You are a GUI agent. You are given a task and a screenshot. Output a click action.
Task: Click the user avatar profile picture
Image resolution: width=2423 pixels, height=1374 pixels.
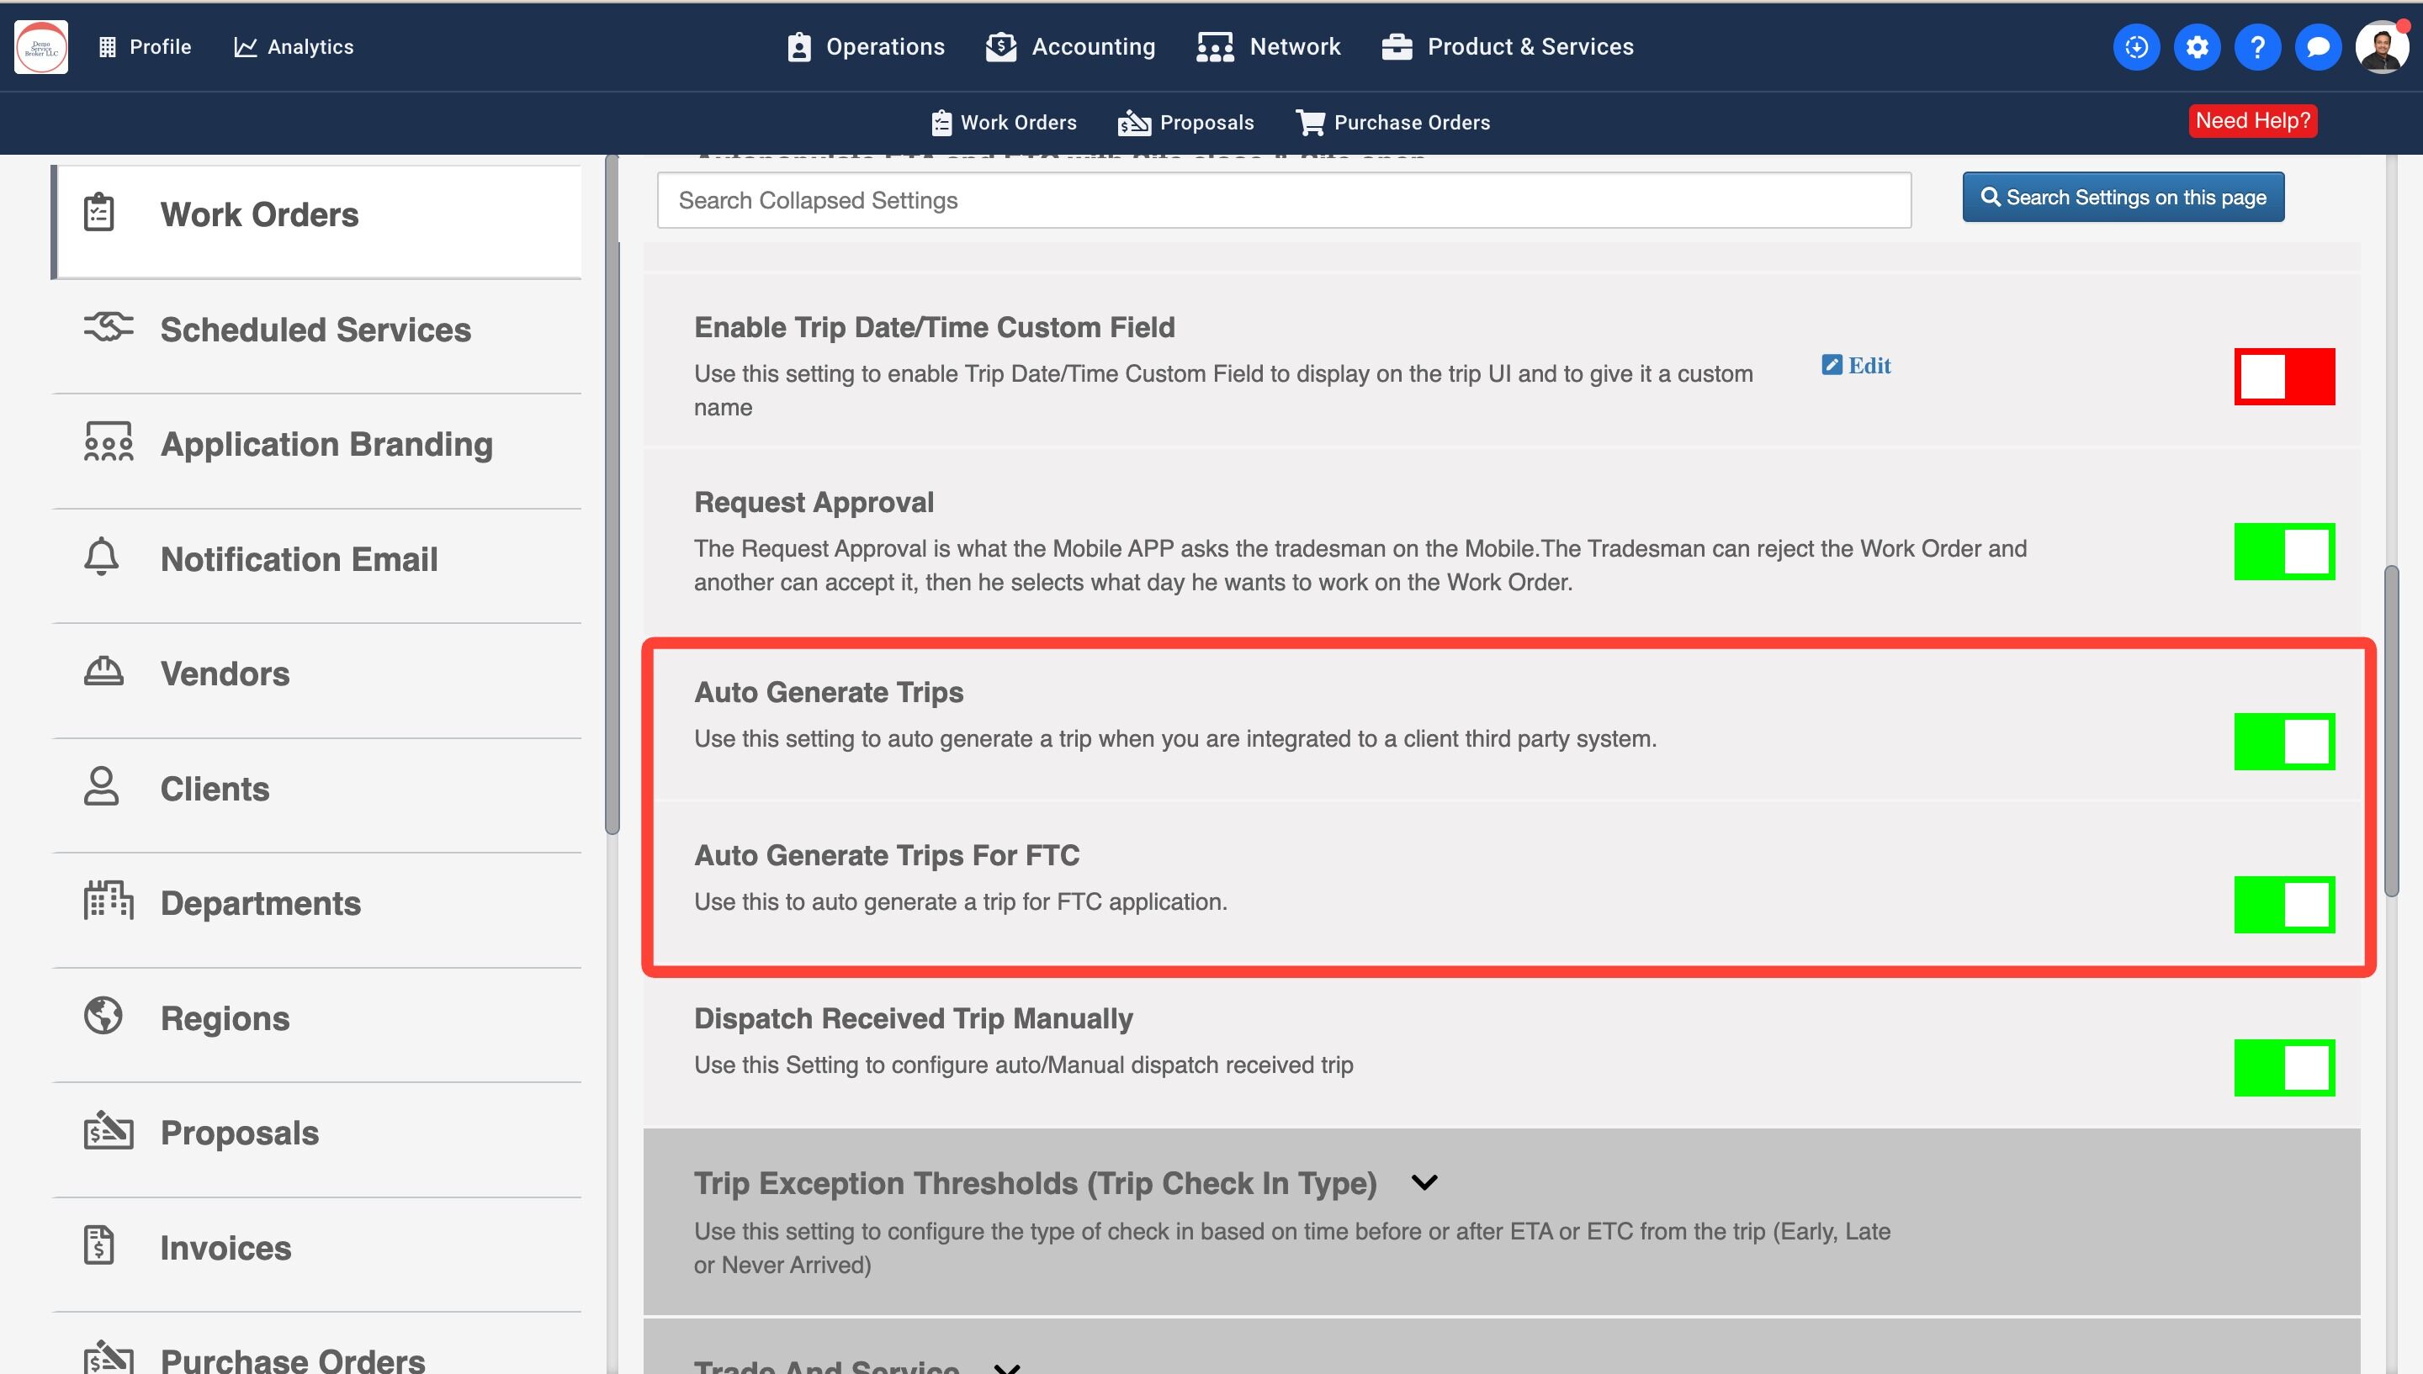(x=2381, y=47)
